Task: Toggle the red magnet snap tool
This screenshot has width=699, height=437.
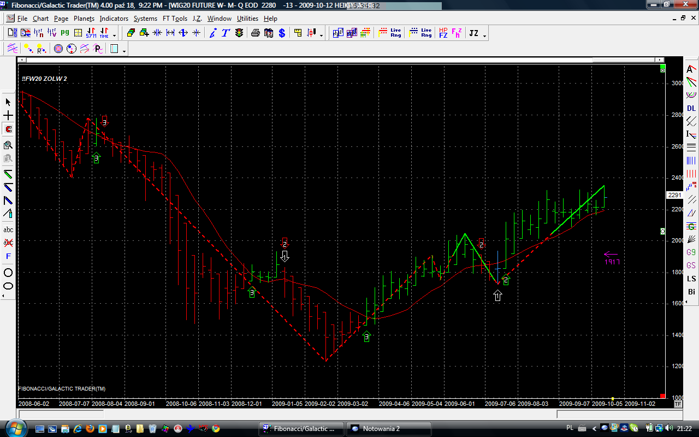Action: click(8, 129)
